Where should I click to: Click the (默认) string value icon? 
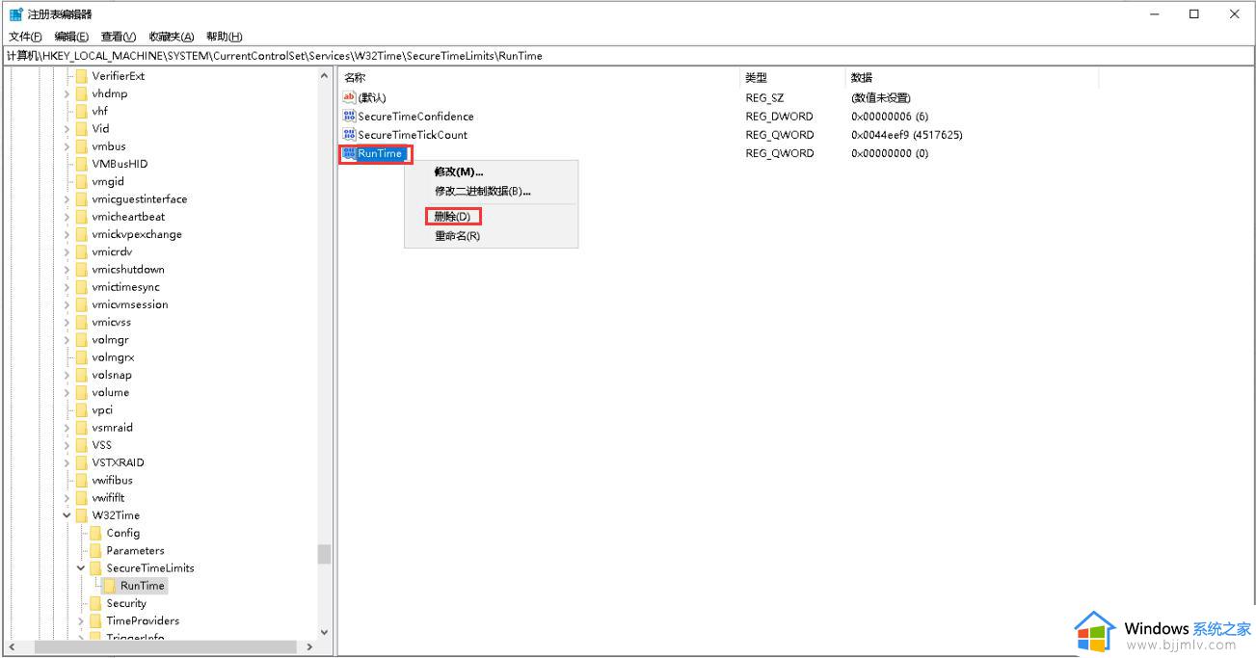349,98
